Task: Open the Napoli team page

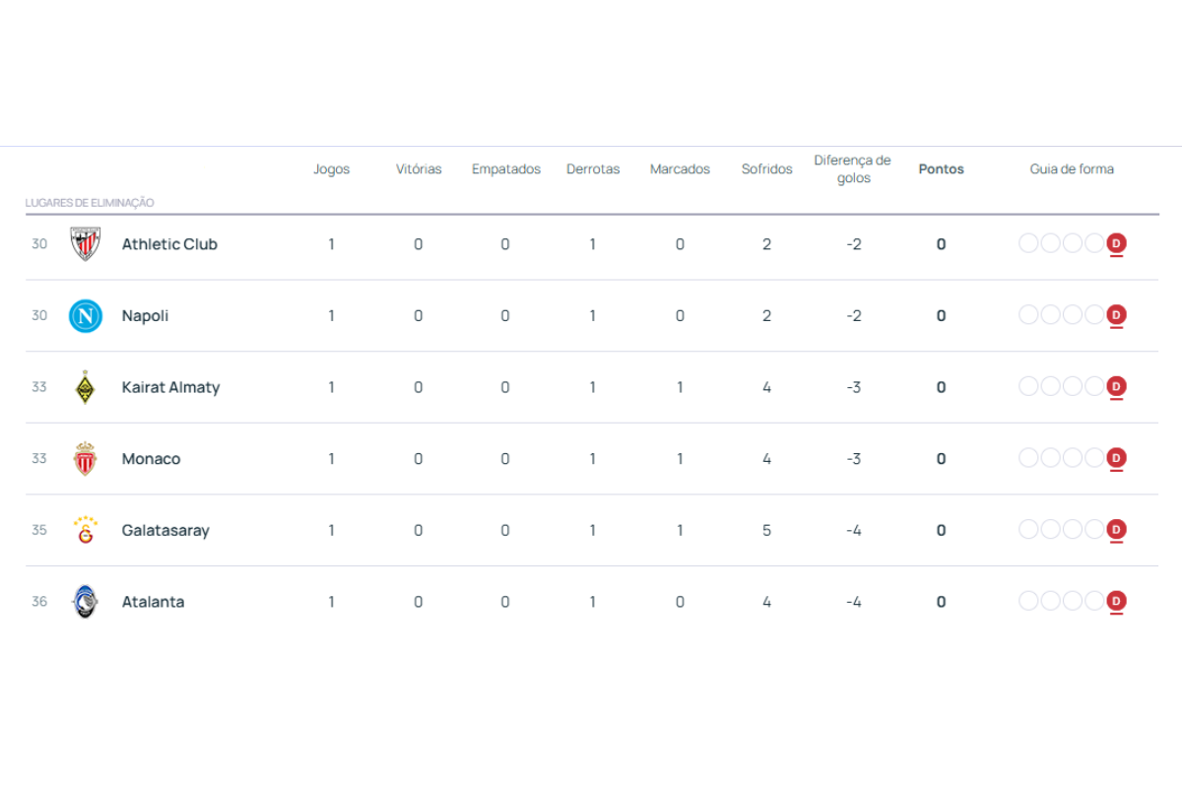Action: click(x=145, y=316)
